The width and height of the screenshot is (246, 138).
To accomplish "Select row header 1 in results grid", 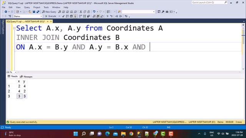I will pyautogui.click(x=9, y=86).
